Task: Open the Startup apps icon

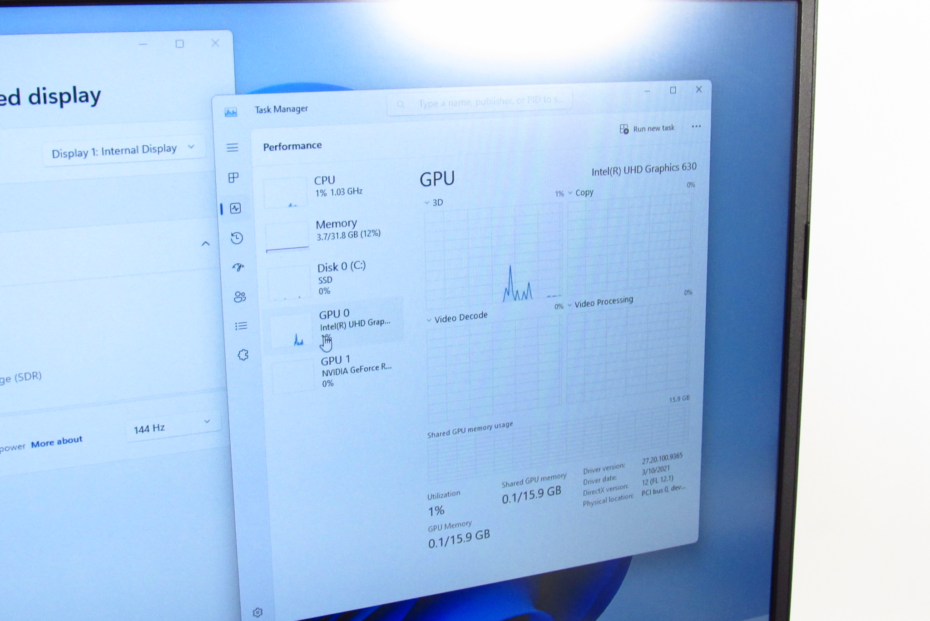Action: tap(238, 267)
